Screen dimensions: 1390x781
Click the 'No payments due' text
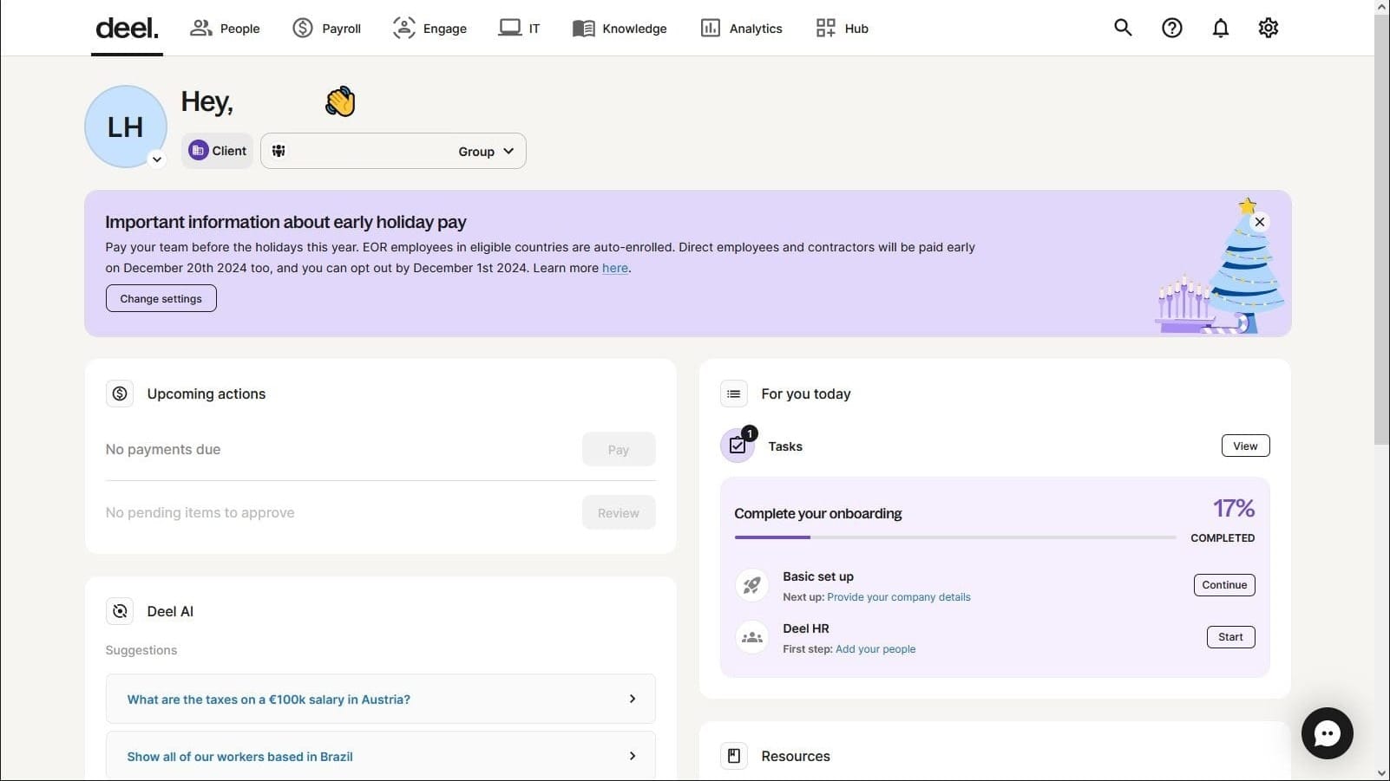coord(163,449)
